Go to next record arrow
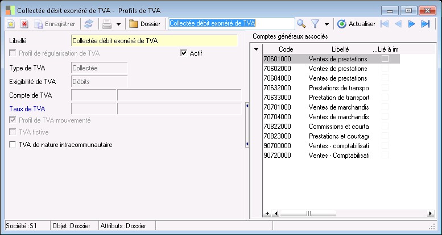This screenshot has height=235, width=442. click(411, 24)
